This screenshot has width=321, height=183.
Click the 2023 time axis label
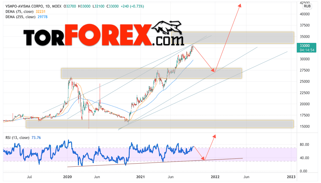pos(291,177)
